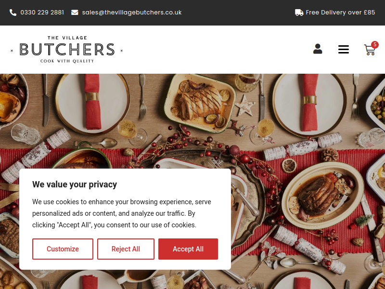Call 0330 229 2881 link

tap(42, 13)
